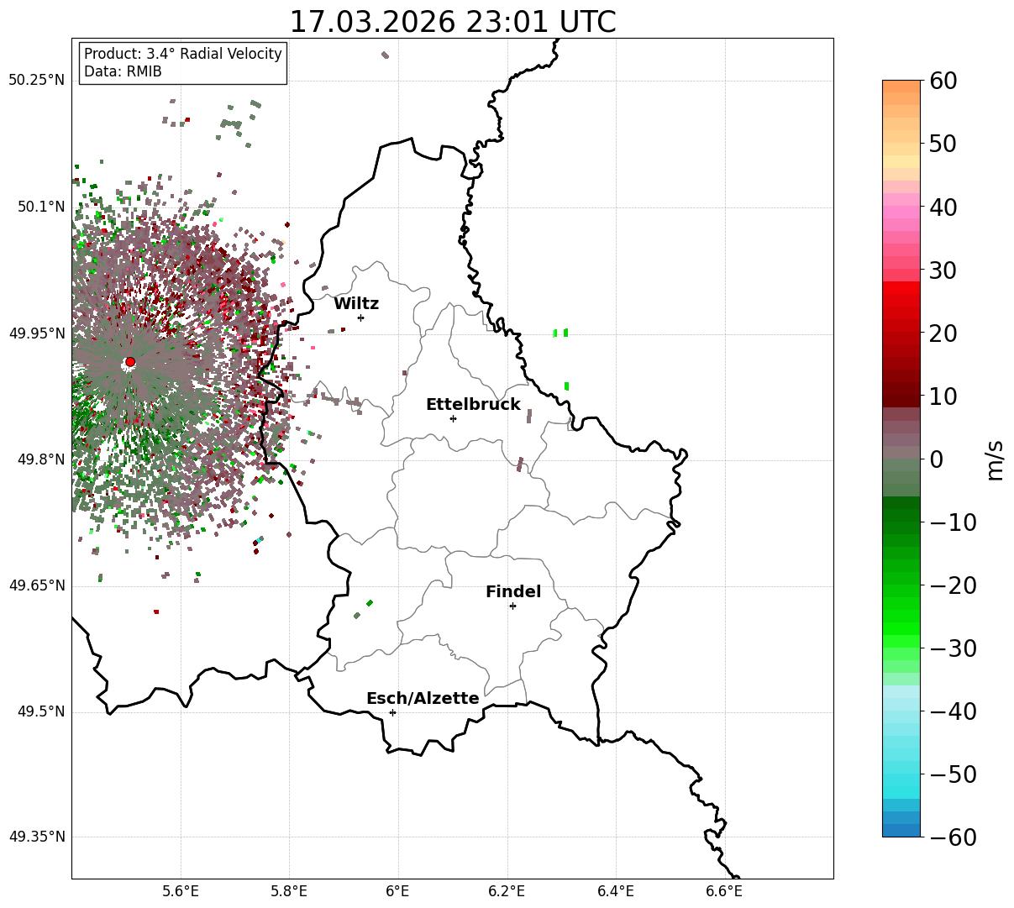
Task: Click the 50.25°N latitude label
Action: [x=36, y=81]
